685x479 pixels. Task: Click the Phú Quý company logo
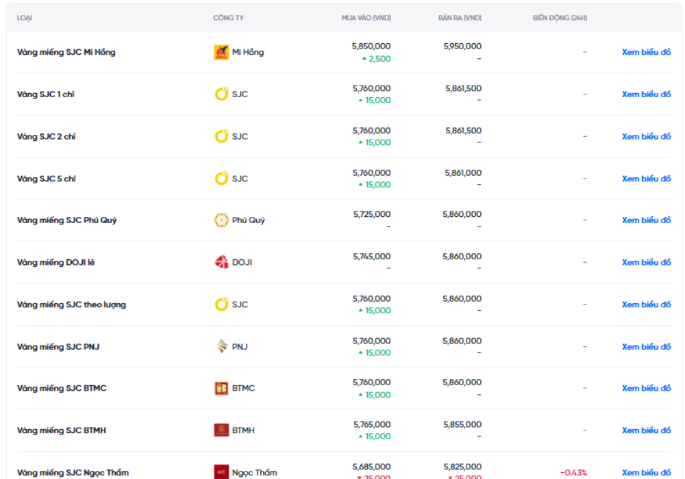coord(221,220)
